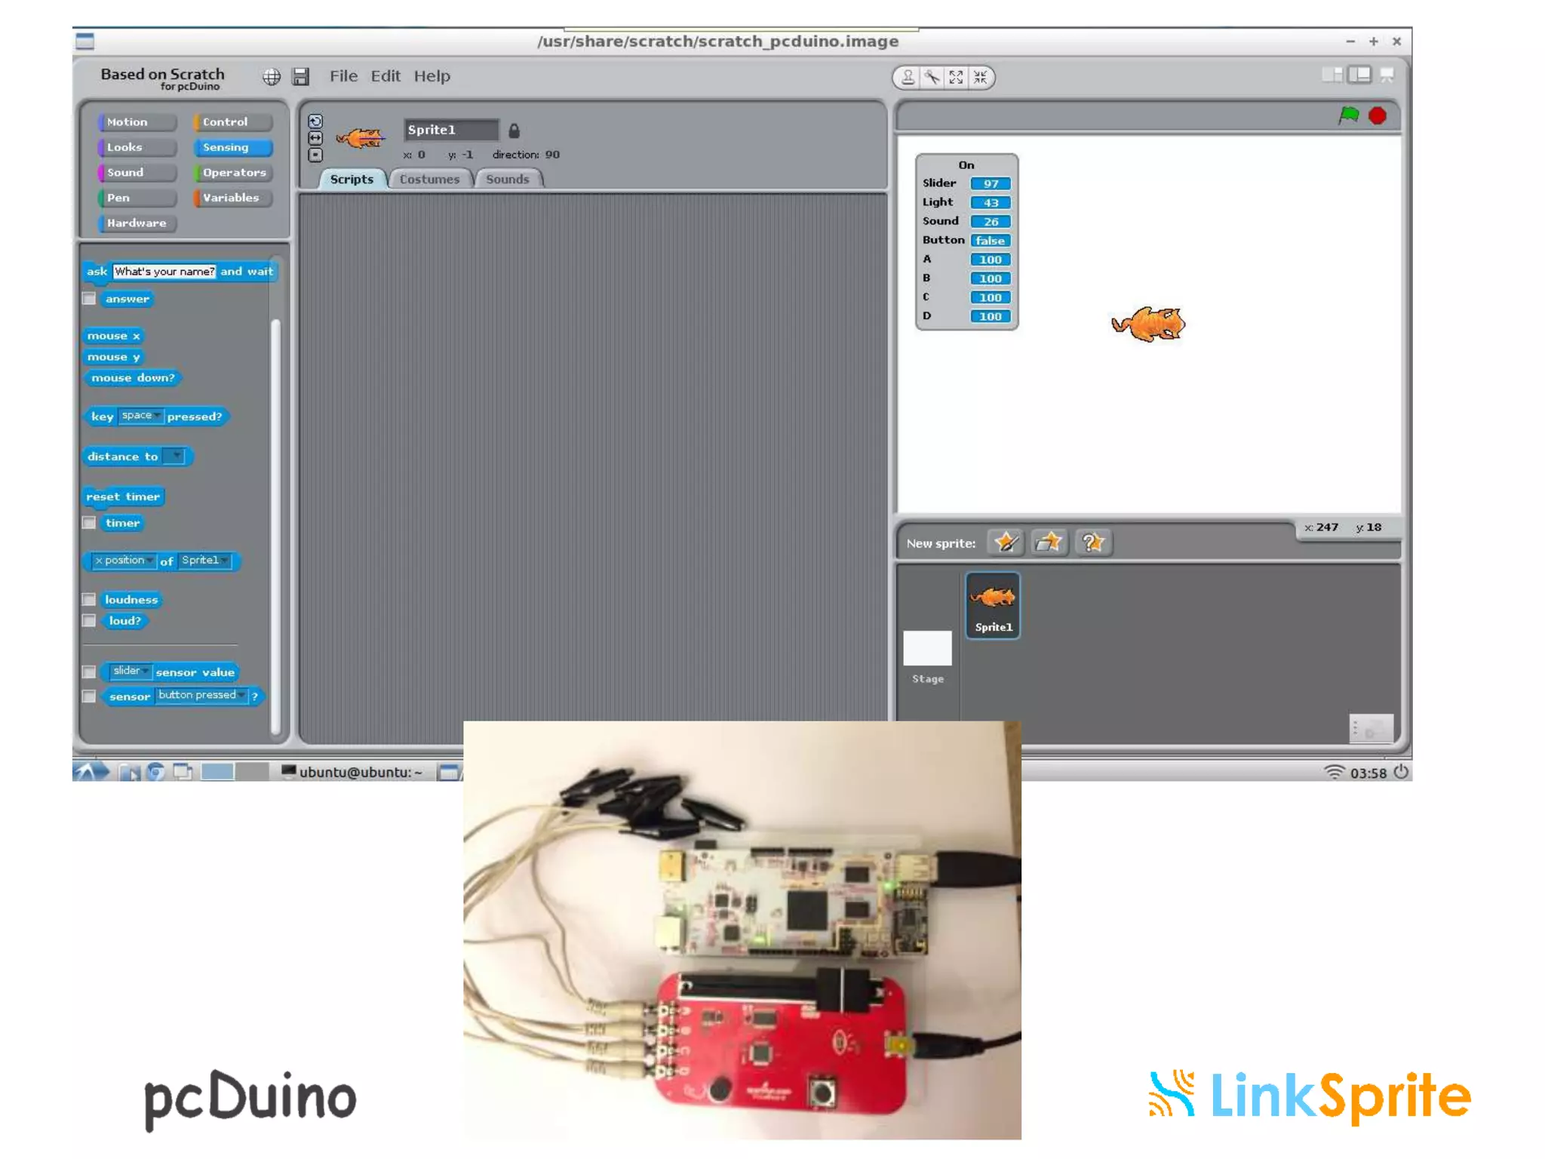Enable the answer reporter checkbox
1545x1159 pixels.
89,299
